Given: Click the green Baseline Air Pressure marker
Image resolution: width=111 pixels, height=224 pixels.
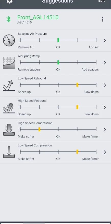Looking at the screenshot, I should [58, 40].
